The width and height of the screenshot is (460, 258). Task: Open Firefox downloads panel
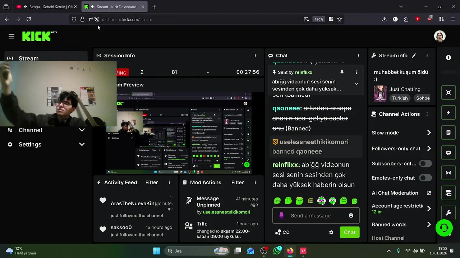384,19
